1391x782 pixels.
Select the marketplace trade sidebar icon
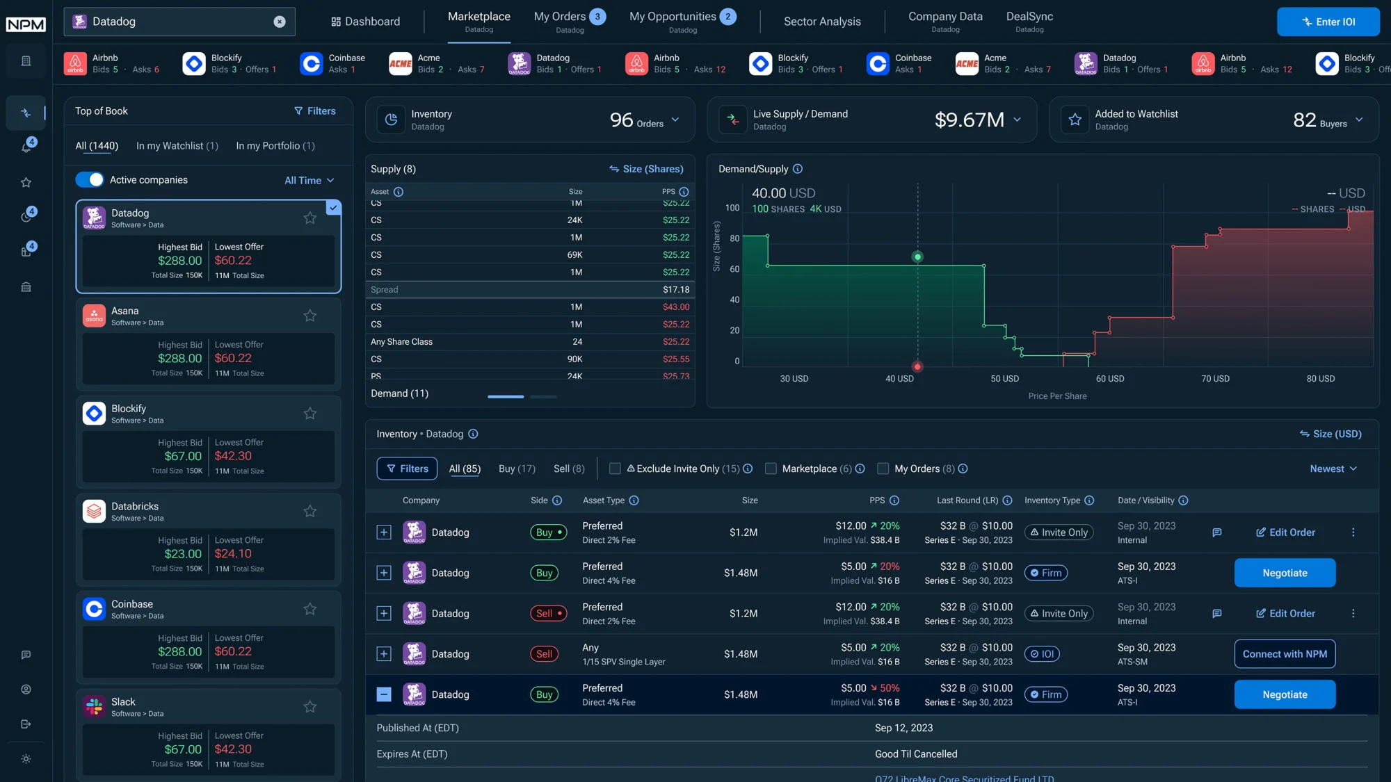[x=26, y=113]
